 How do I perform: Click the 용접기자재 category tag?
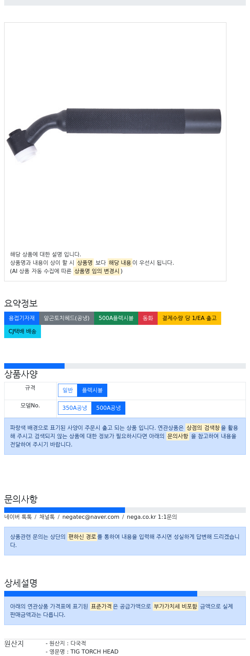(x=22, y=318)
